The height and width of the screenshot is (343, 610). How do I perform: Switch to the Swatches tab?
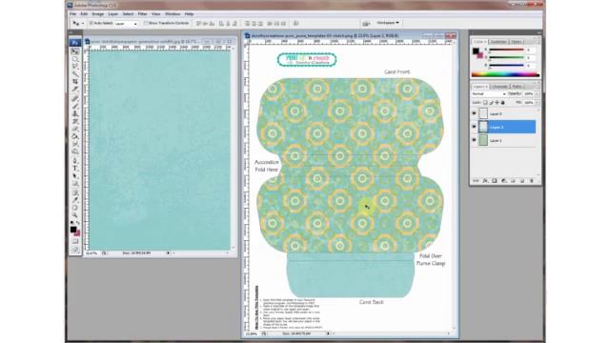pyautogui.click(x=498, y=42)
